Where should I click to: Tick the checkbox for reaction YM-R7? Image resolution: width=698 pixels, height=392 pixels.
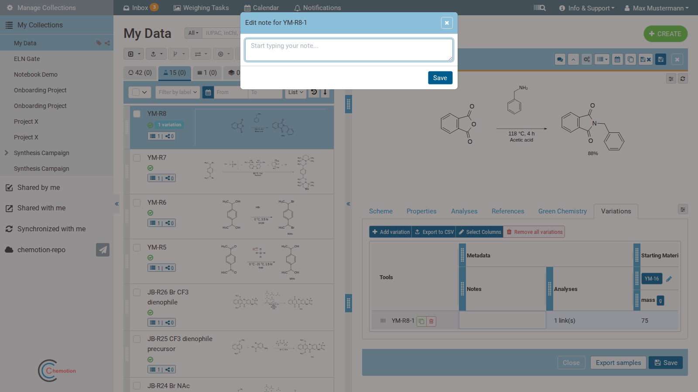click(137, 158)
